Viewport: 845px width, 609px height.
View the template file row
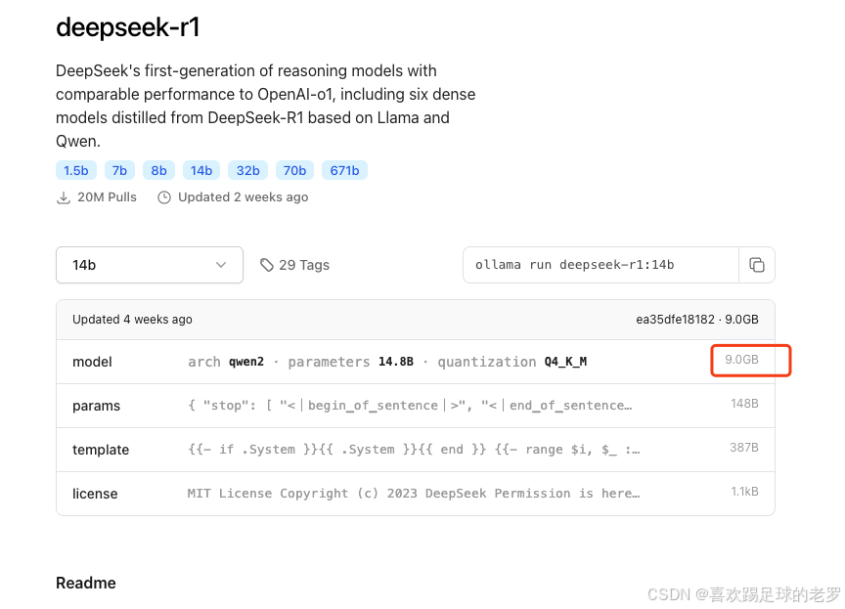416,450
